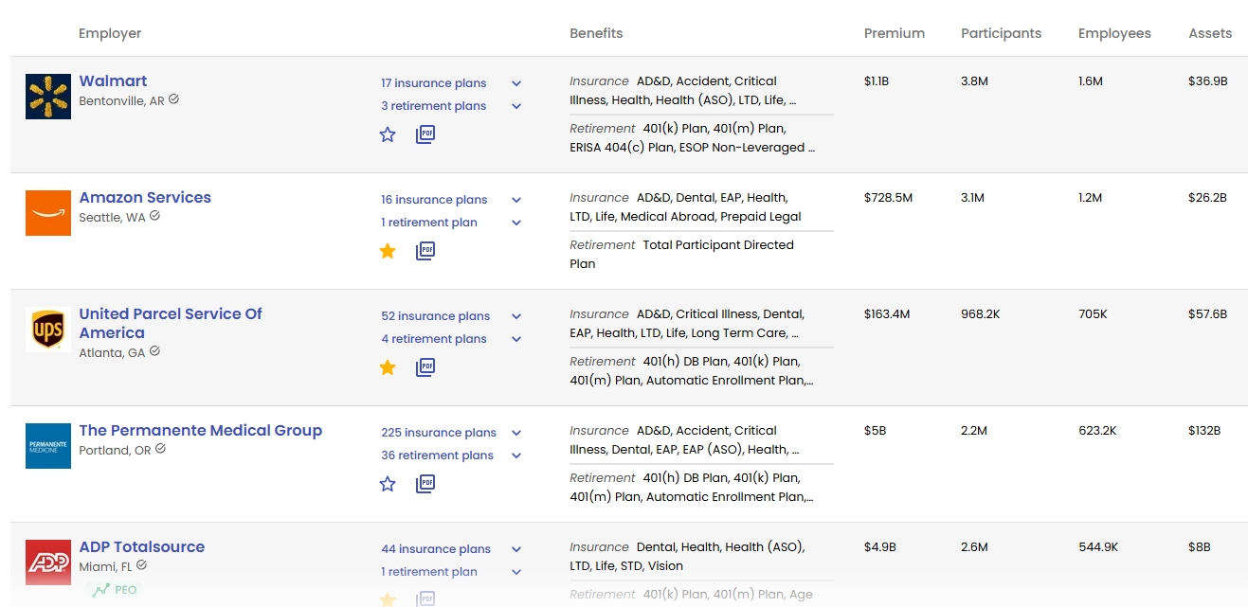Open PDF icon for The Permanente Medical Group
Screen dimensions: 1248x607
pyautogui.click(x=425, y=484)
